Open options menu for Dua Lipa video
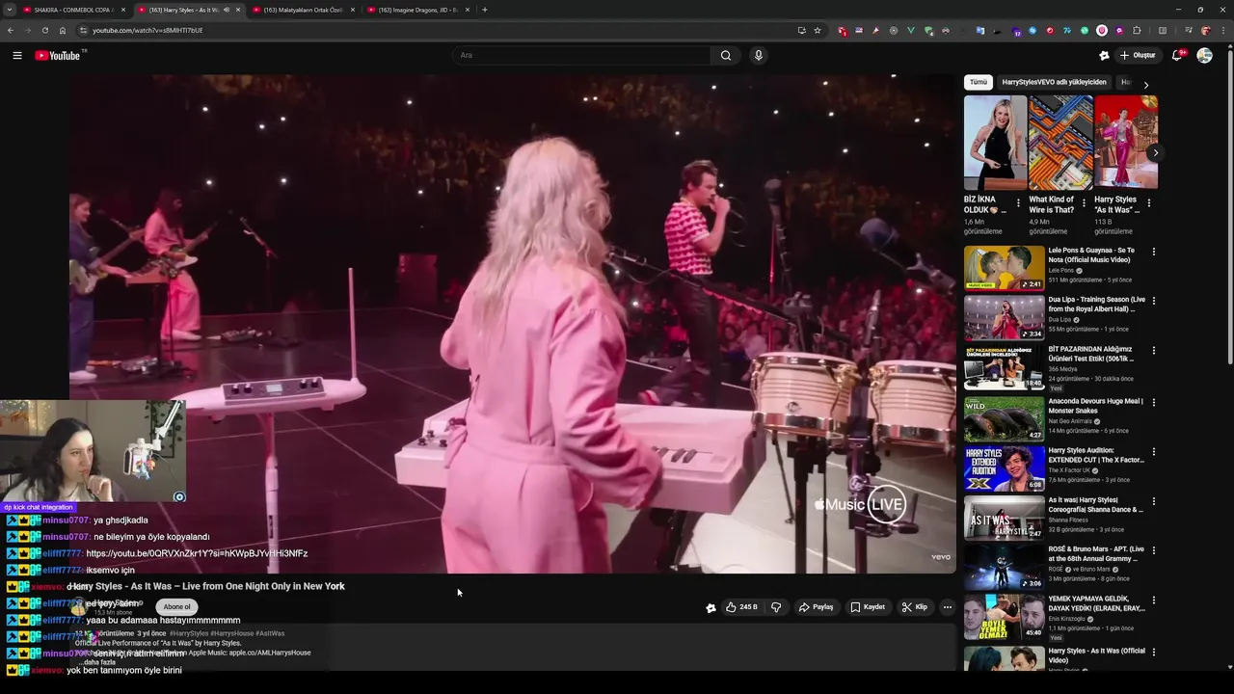 click(x=1154, y=302)
